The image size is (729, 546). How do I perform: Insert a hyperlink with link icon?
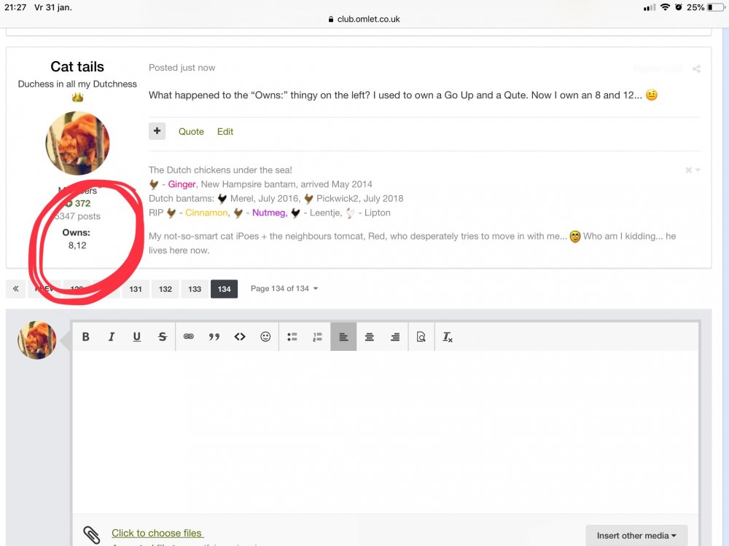tap(189, 336)
